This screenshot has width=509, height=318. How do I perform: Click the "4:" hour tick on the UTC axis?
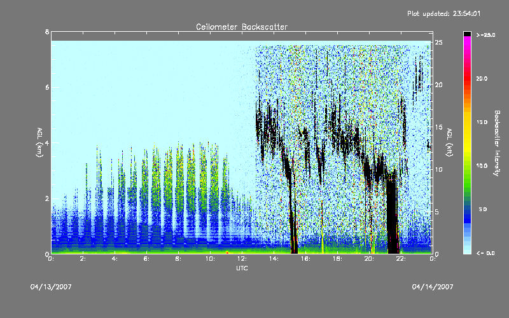(x=115, y=259)
